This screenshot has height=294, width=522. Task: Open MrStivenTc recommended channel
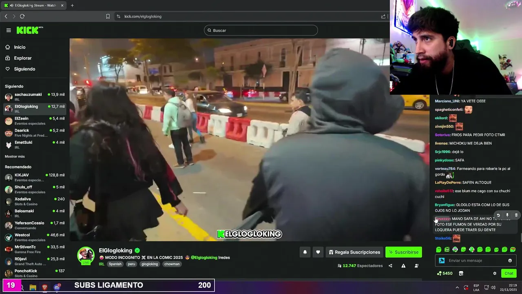(x=35, y=249)
